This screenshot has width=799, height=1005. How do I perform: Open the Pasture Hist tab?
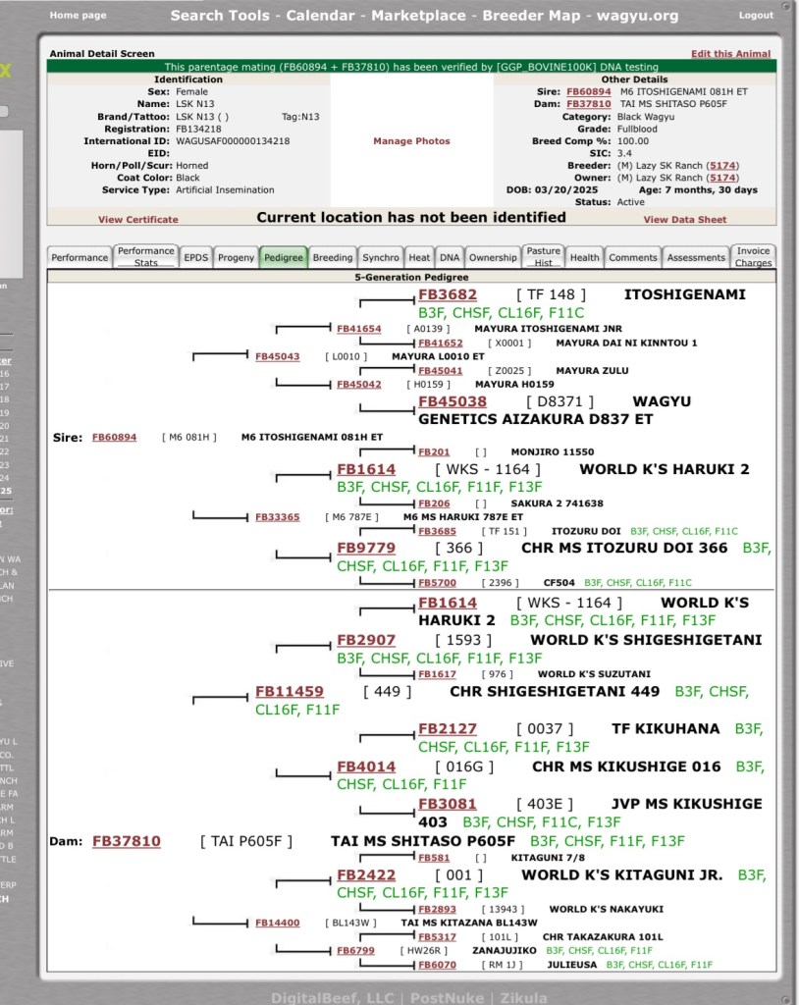tap(543, 256)
